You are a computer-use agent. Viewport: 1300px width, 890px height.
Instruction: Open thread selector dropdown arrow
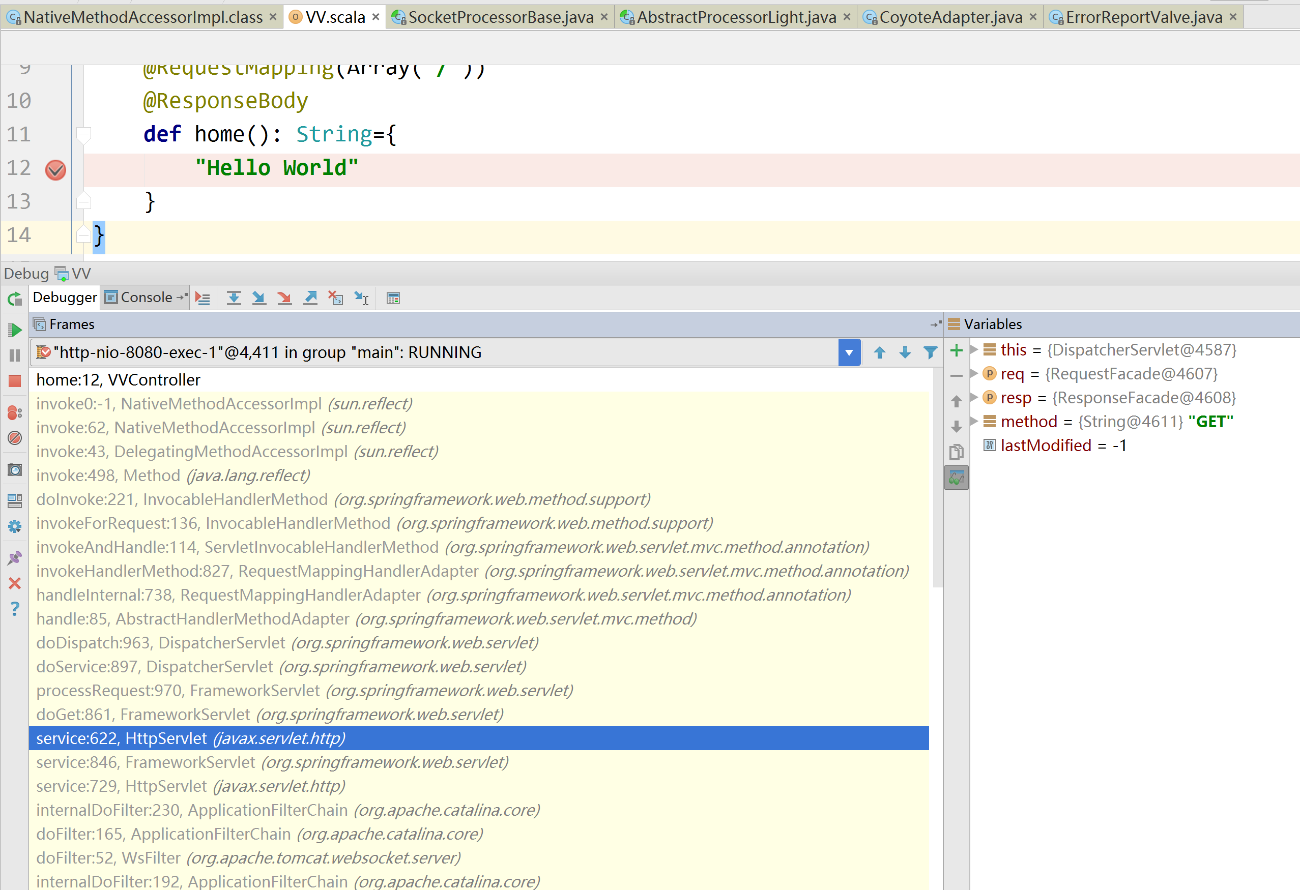849,352
